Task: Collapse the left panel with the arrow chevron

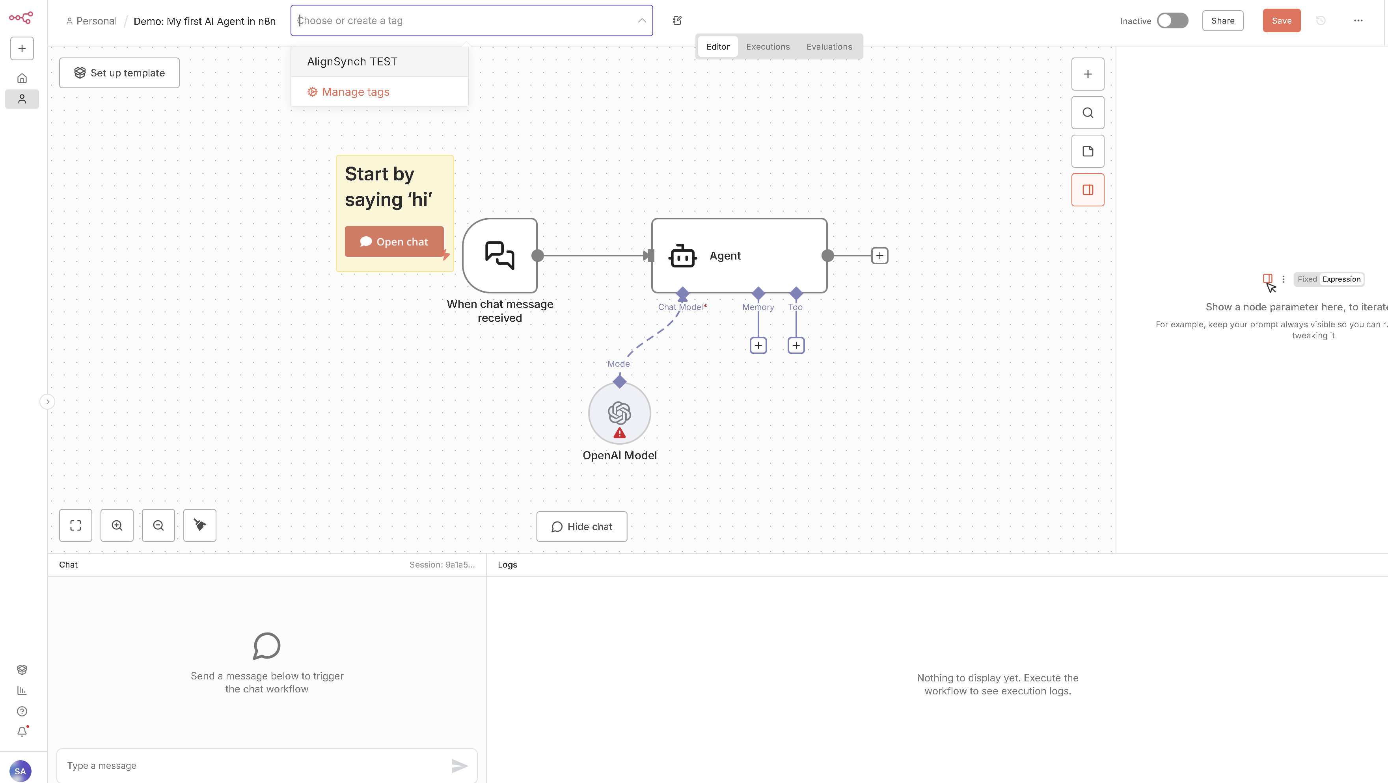Action: click(47, 401)
